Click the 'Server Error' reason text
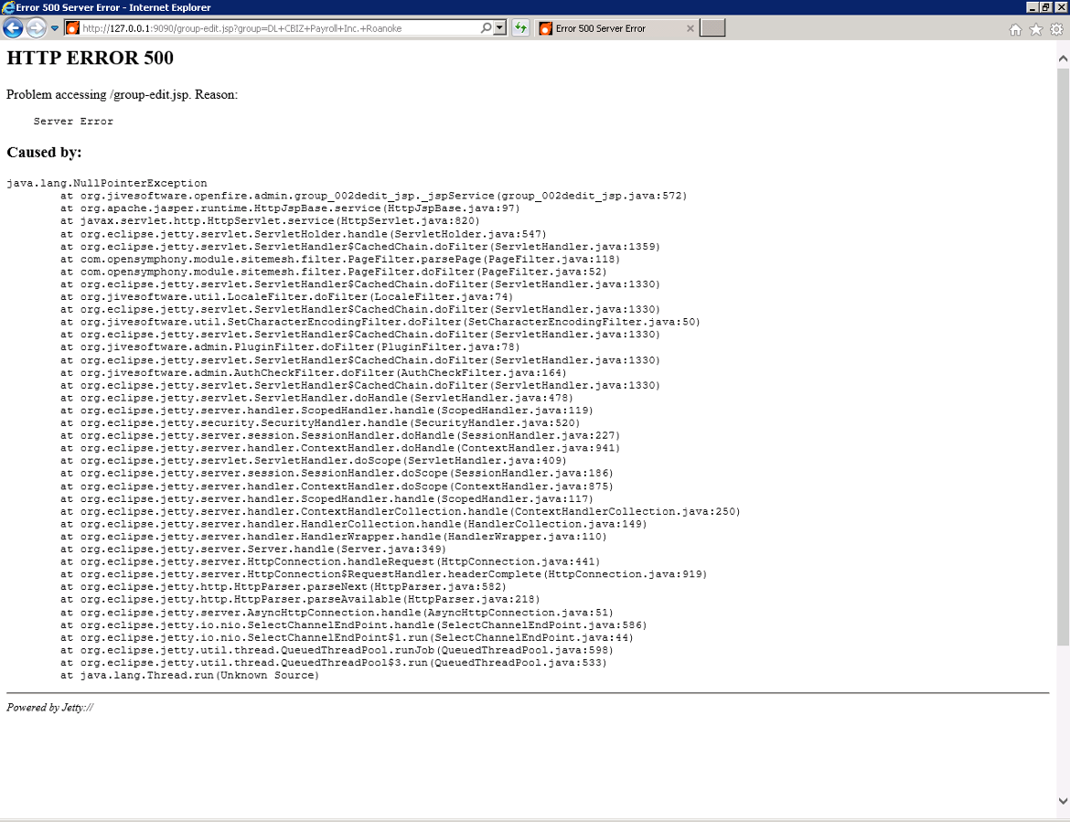This screenshot has height=822, width=1070. 73,121
